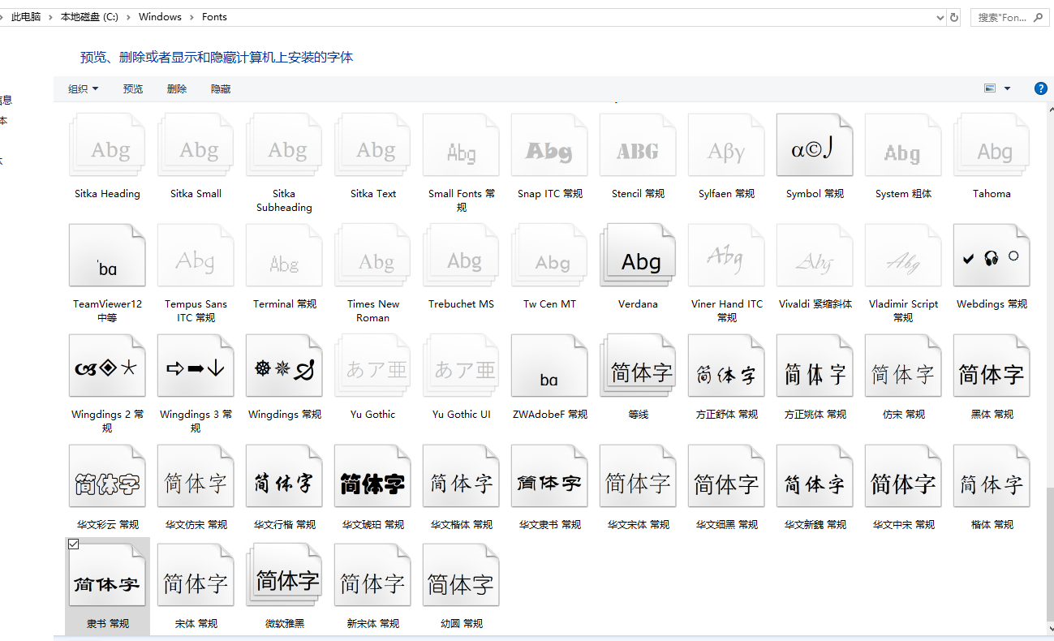
Task: Select the Webdings font icon
Action: tap(992, 256)
